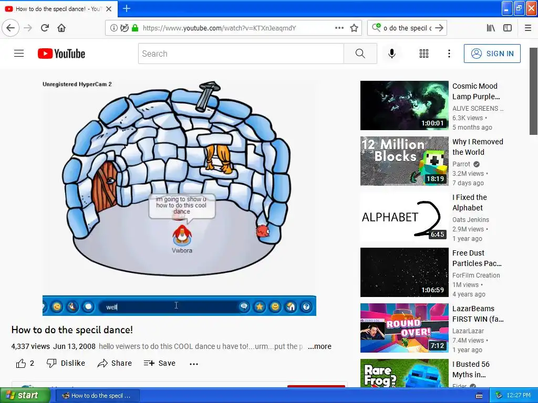This screenshot has width=538, height=403.
Task: Open the browser Library icon
Action: coord(491,28)
